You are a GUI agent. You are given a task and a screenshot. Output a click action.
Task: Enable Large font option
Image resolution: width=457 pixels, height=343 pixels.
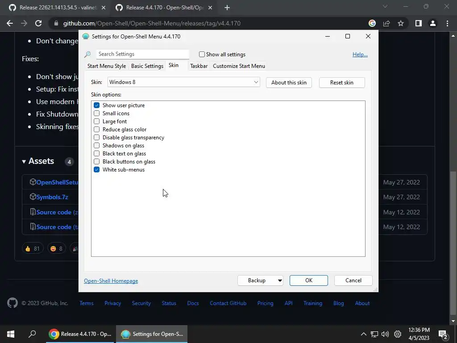(x=96, y=121)
